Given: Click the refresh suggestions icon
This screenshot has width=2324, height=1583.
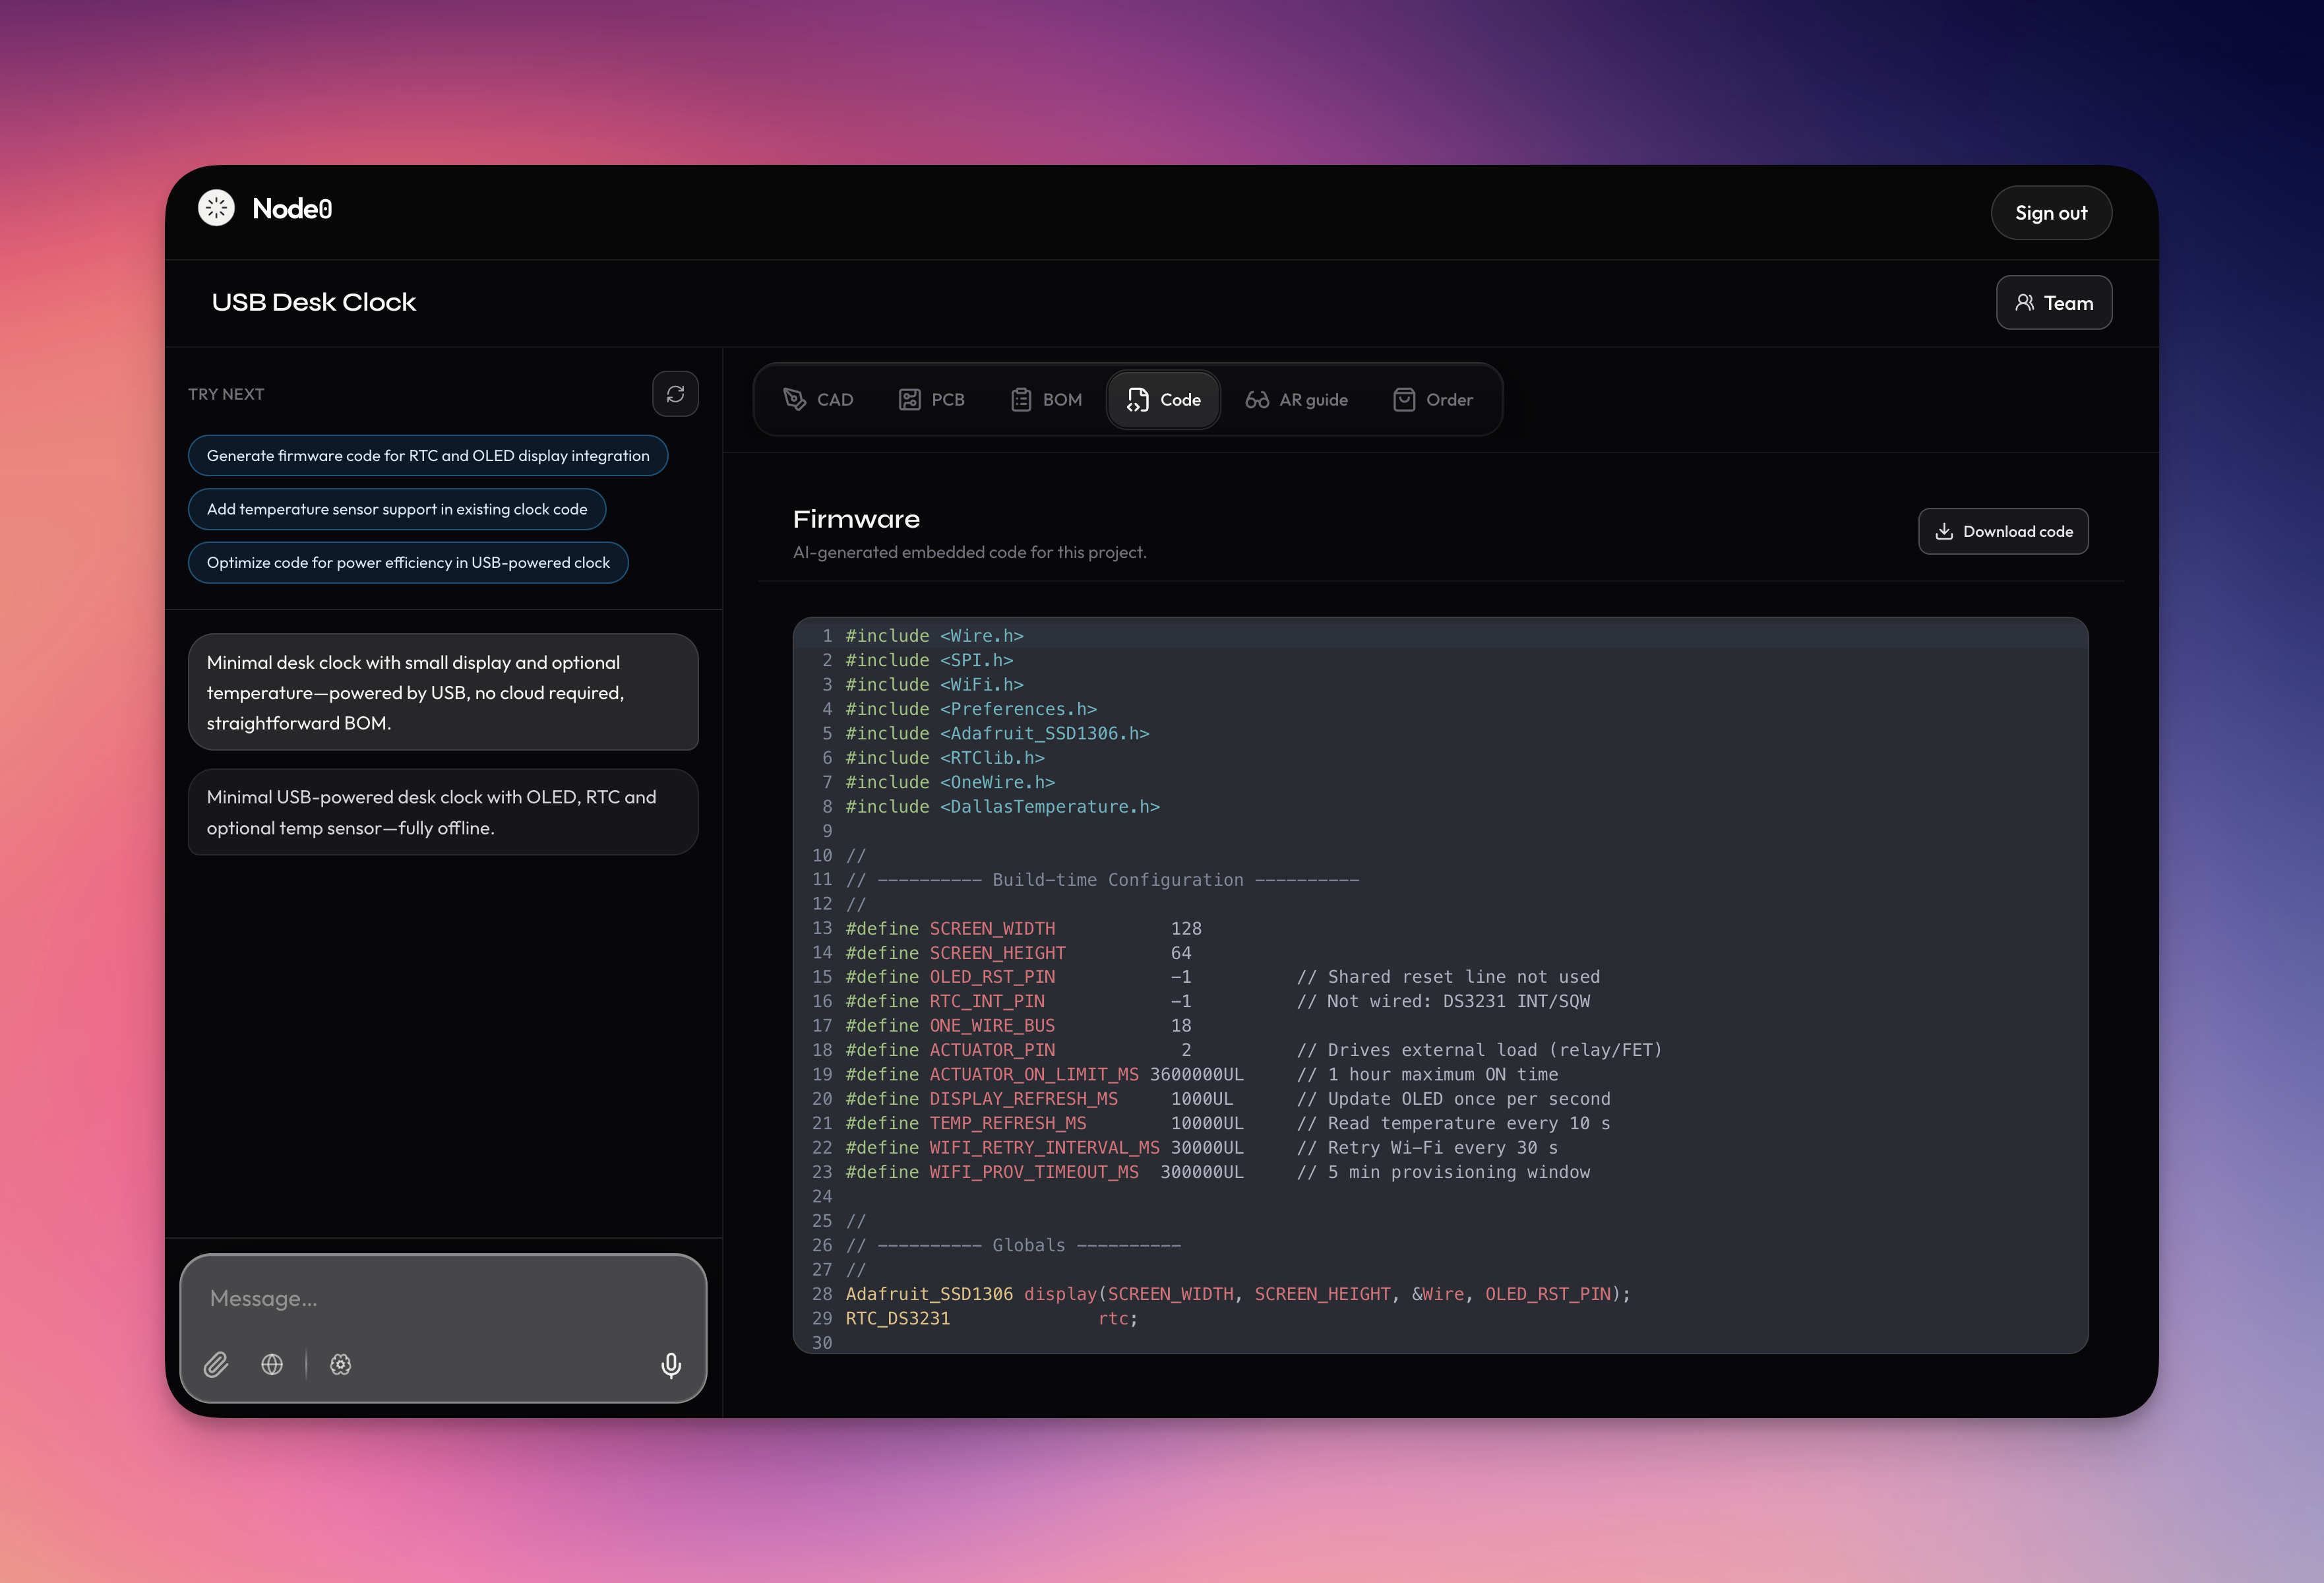Looking at the screenshot, I should 675,394.
